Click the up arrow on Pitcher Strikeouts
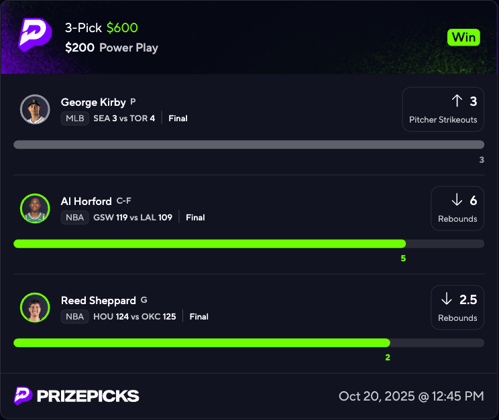This screenshot has width=499, height=420. (x=457, y=101)
